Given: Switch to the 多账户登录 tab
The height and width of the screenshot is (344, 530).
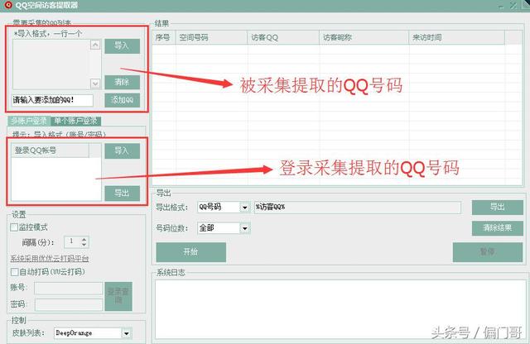Looking at the screenshot, I should click(x=29, y=121).
